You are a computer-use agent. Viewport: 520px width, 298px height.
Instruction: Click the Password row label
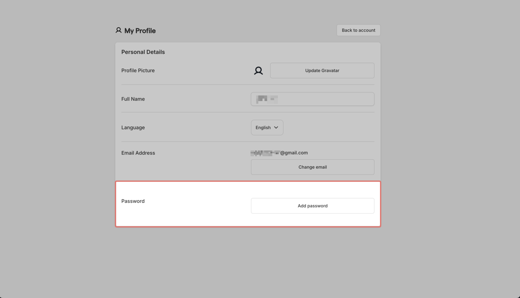(133, 201)
